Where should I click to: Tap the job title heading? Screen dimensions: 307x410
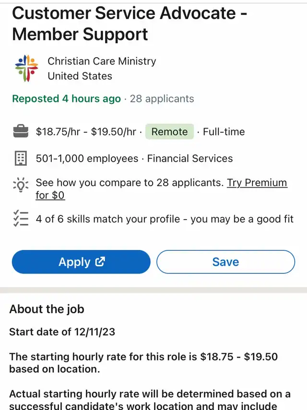130,24
